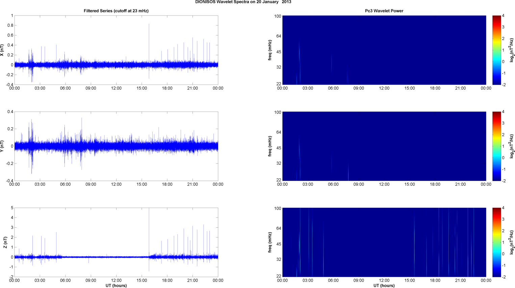Click the Z component filtered series plot area
Screen dimensions: 515x288
click(x=116, y=242)
